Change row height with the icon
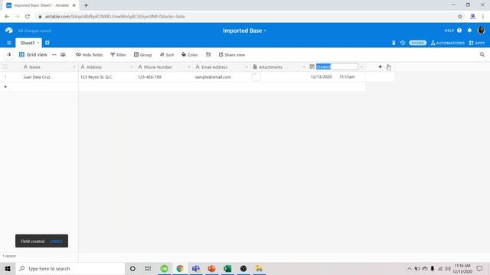The width and height of the screenshot is (490, 275). (x=208, y=54)
